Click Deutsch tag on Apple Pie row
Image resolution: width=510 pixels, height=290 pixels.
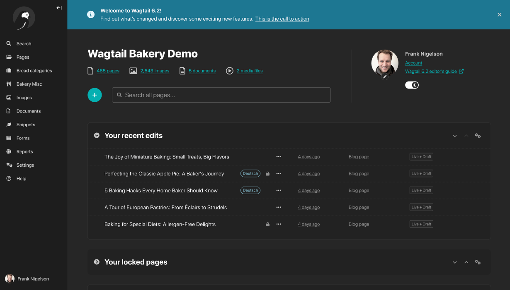(250, 174)
